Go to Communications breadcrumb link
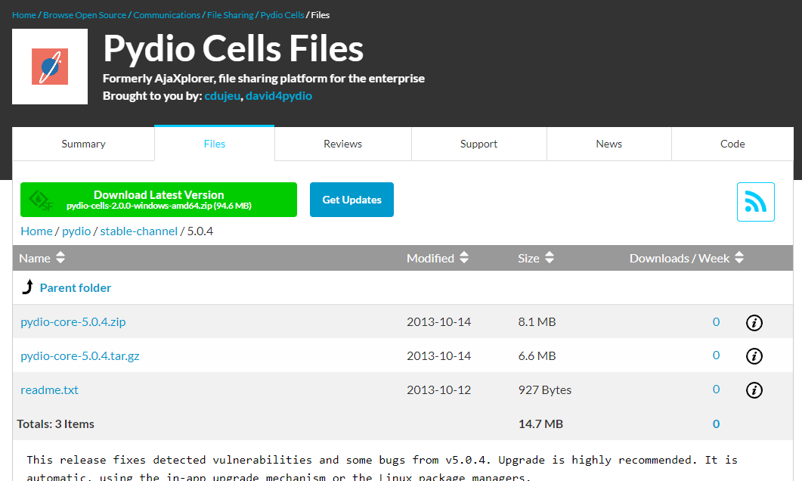The image size is (802, 481). point(167,15)
